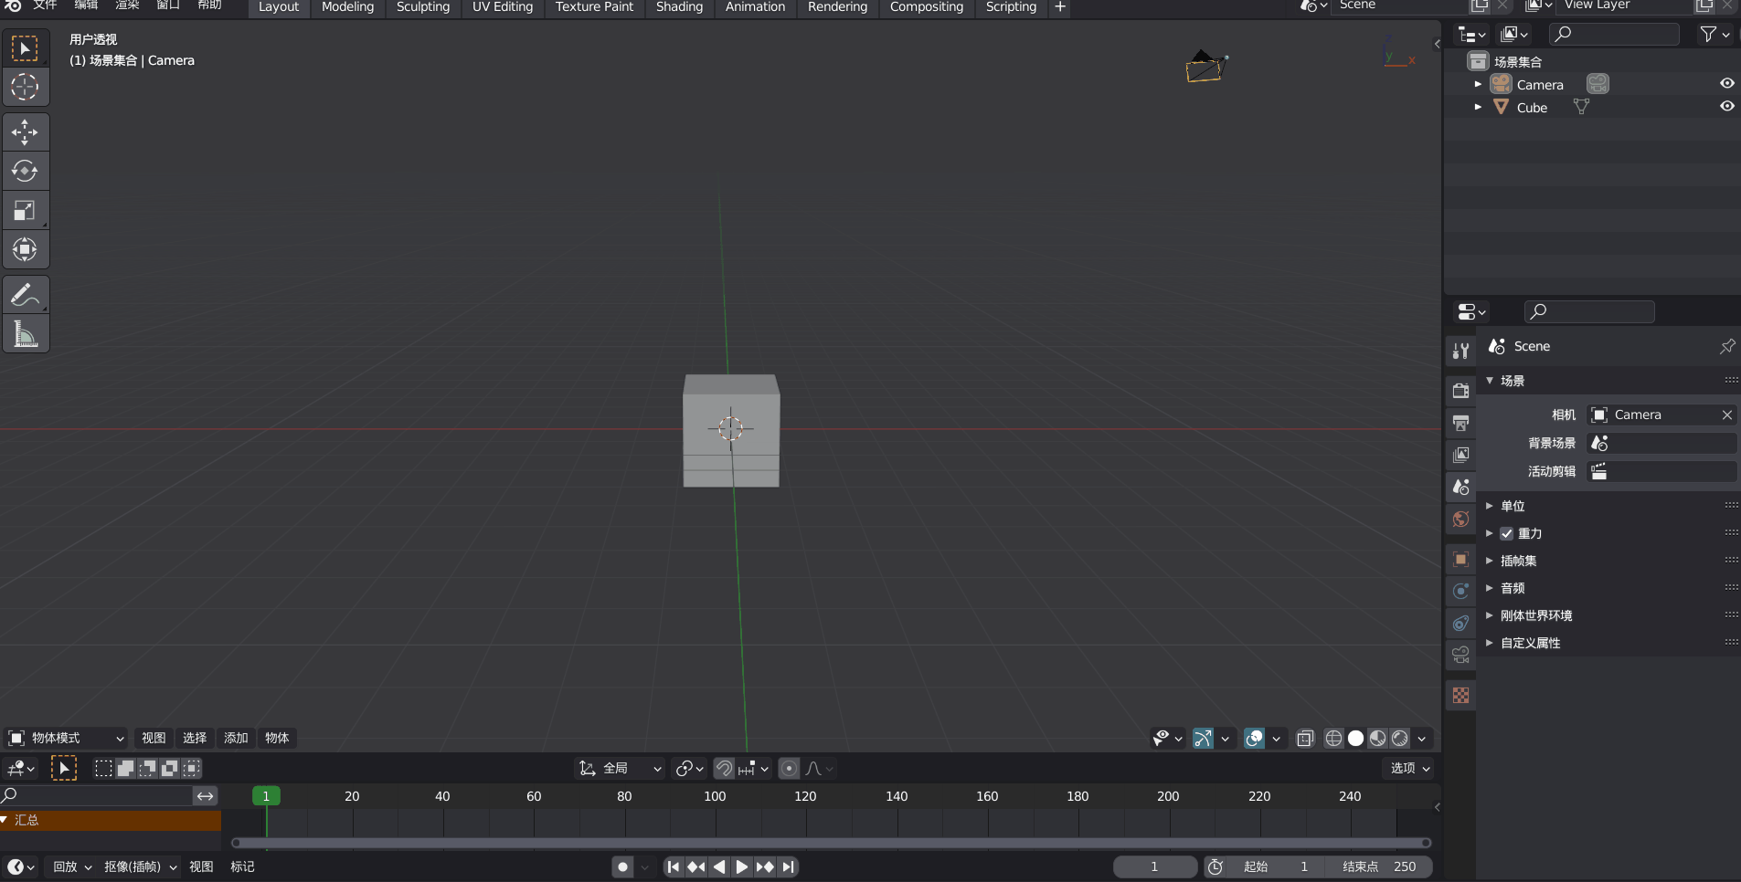Open the Object Constraints properties tab
1741x882 pixels.
click(1460, 623)
